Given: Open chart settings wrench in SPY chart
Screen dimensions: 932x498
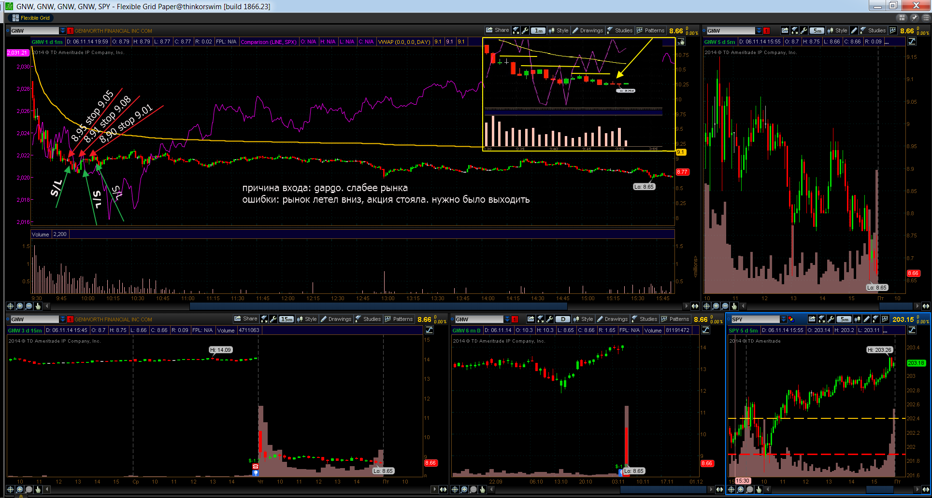Looking at the screenshot, I should point(831,319).
